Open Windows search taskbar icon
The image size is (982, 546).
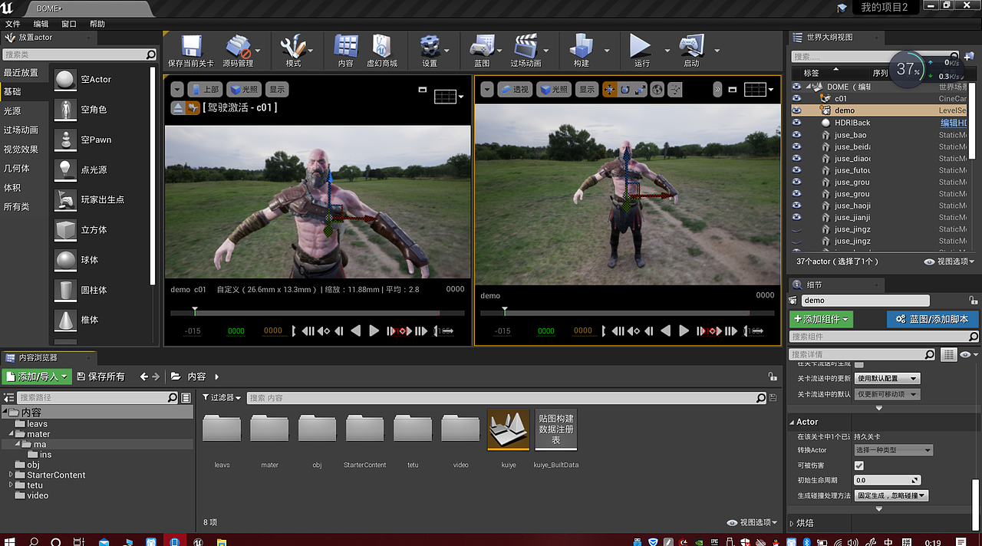click(34, 541)
